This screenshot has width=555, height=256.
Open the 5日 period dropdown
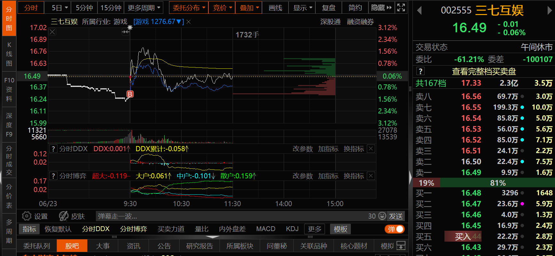[60, 8]
